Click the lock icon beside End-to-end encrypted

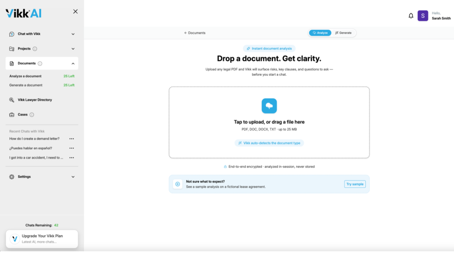point(225,167)
